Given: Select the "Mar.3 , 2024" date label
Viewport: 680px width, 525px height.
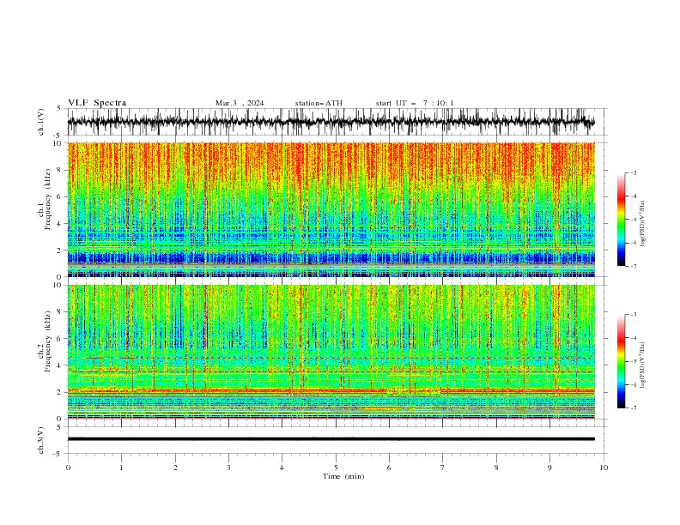Looking at the screenshot, I should coord(240,103).
